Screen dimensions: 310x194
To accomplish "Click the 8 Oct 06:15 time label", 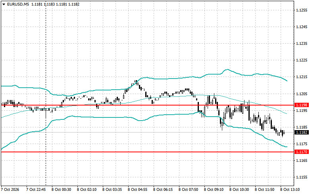I will coord(163,190).
